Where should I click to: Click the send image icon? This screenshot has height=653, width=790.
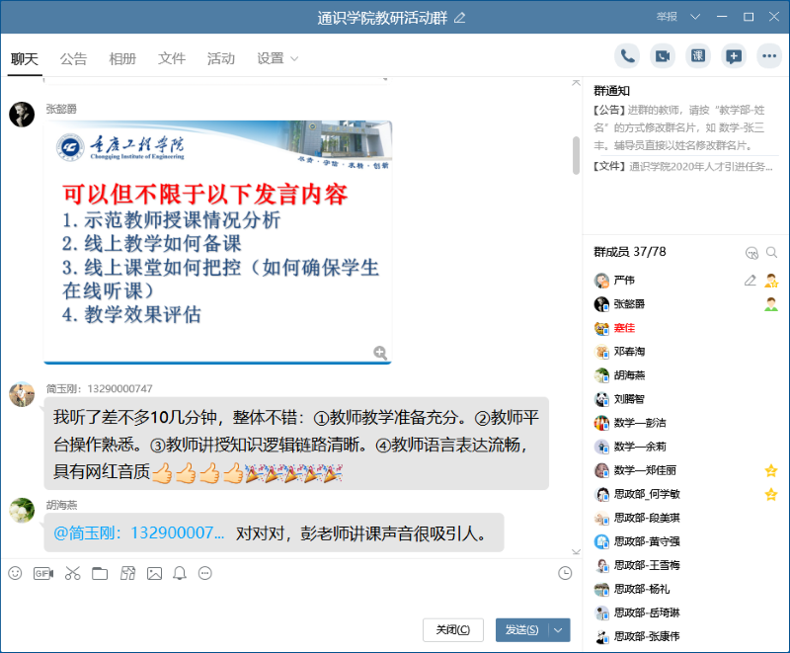point(154,573)
